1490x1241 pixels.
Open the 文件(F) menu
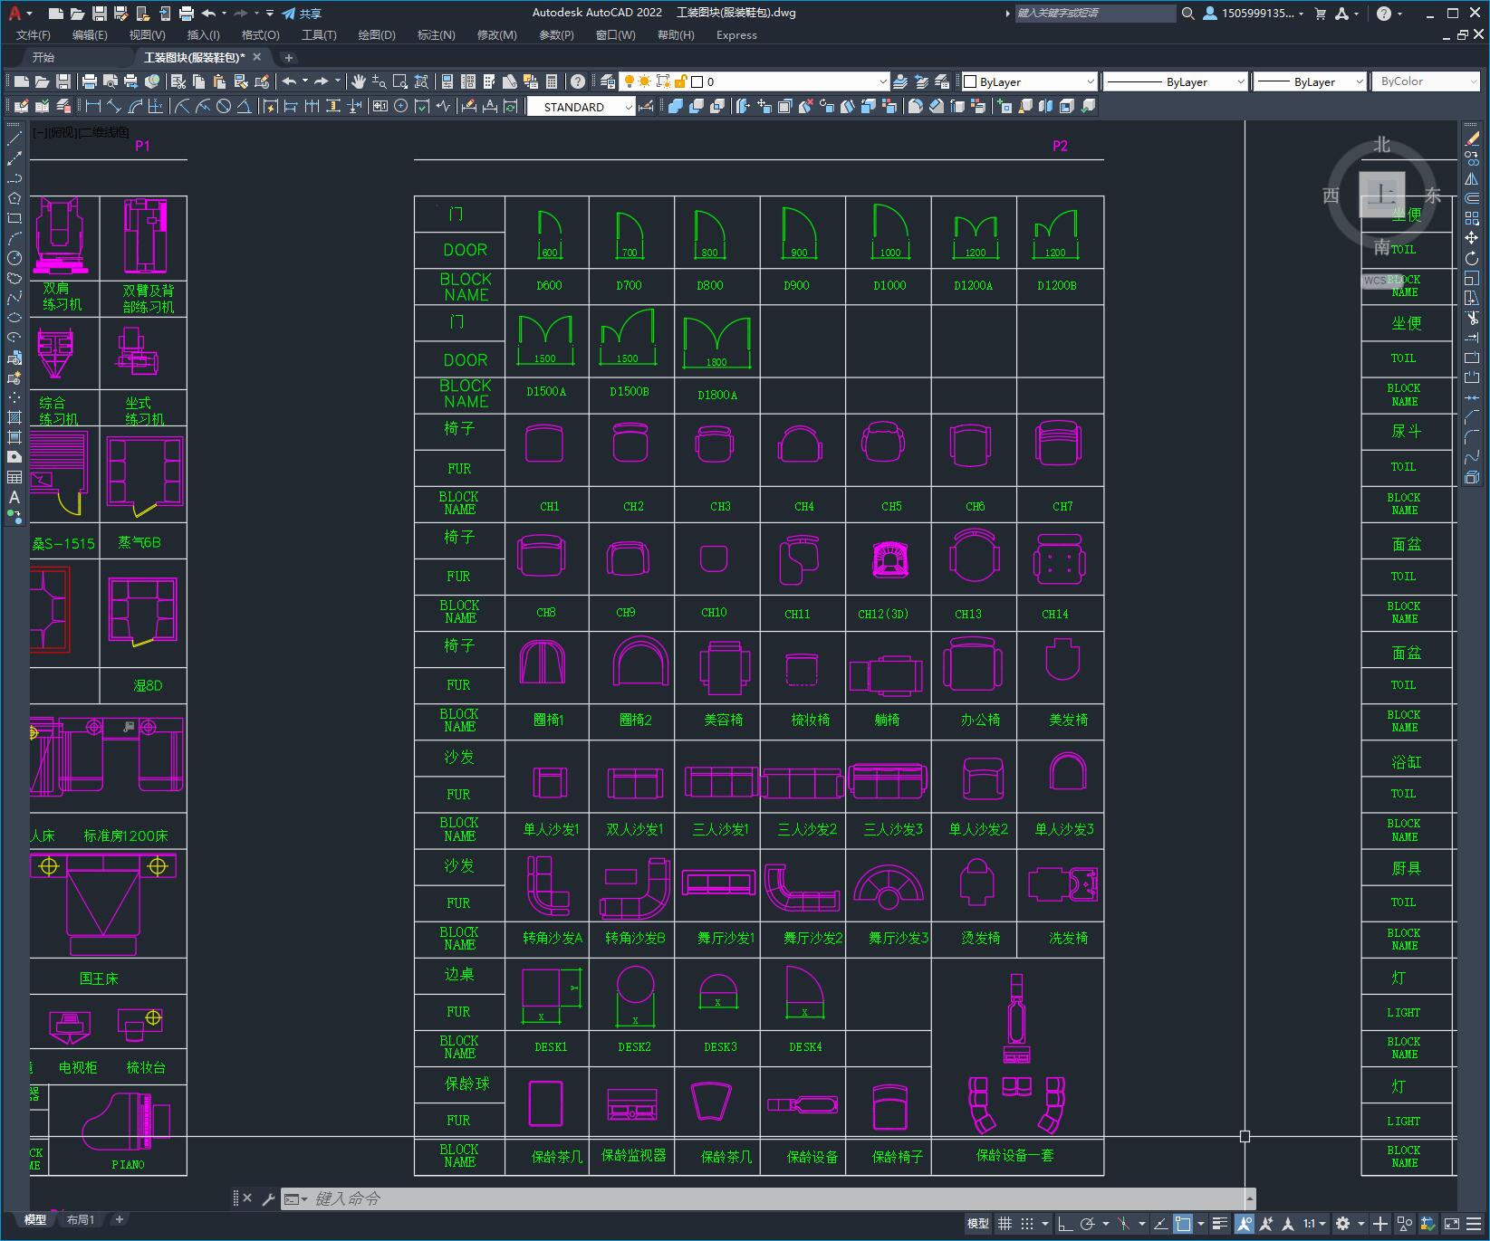(34, 35)
